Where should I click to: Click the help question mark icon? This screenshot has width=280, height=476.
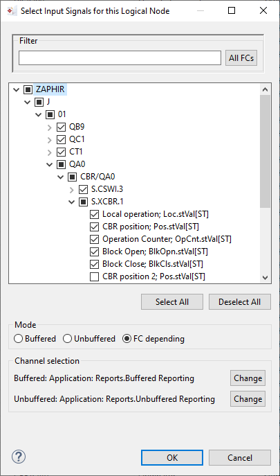(19, 457)
